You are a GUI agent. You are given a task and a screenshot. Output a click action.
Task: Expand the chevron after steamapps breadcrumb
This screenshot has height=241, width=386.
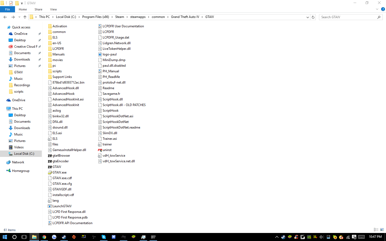[149, 17]
